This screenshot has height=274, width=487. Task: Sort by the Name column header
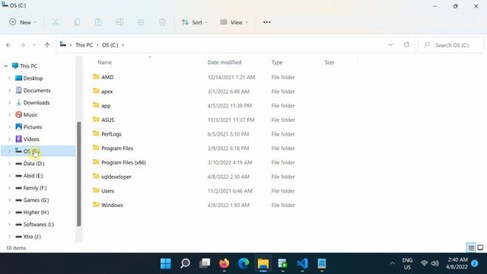(x=105, y=62)
